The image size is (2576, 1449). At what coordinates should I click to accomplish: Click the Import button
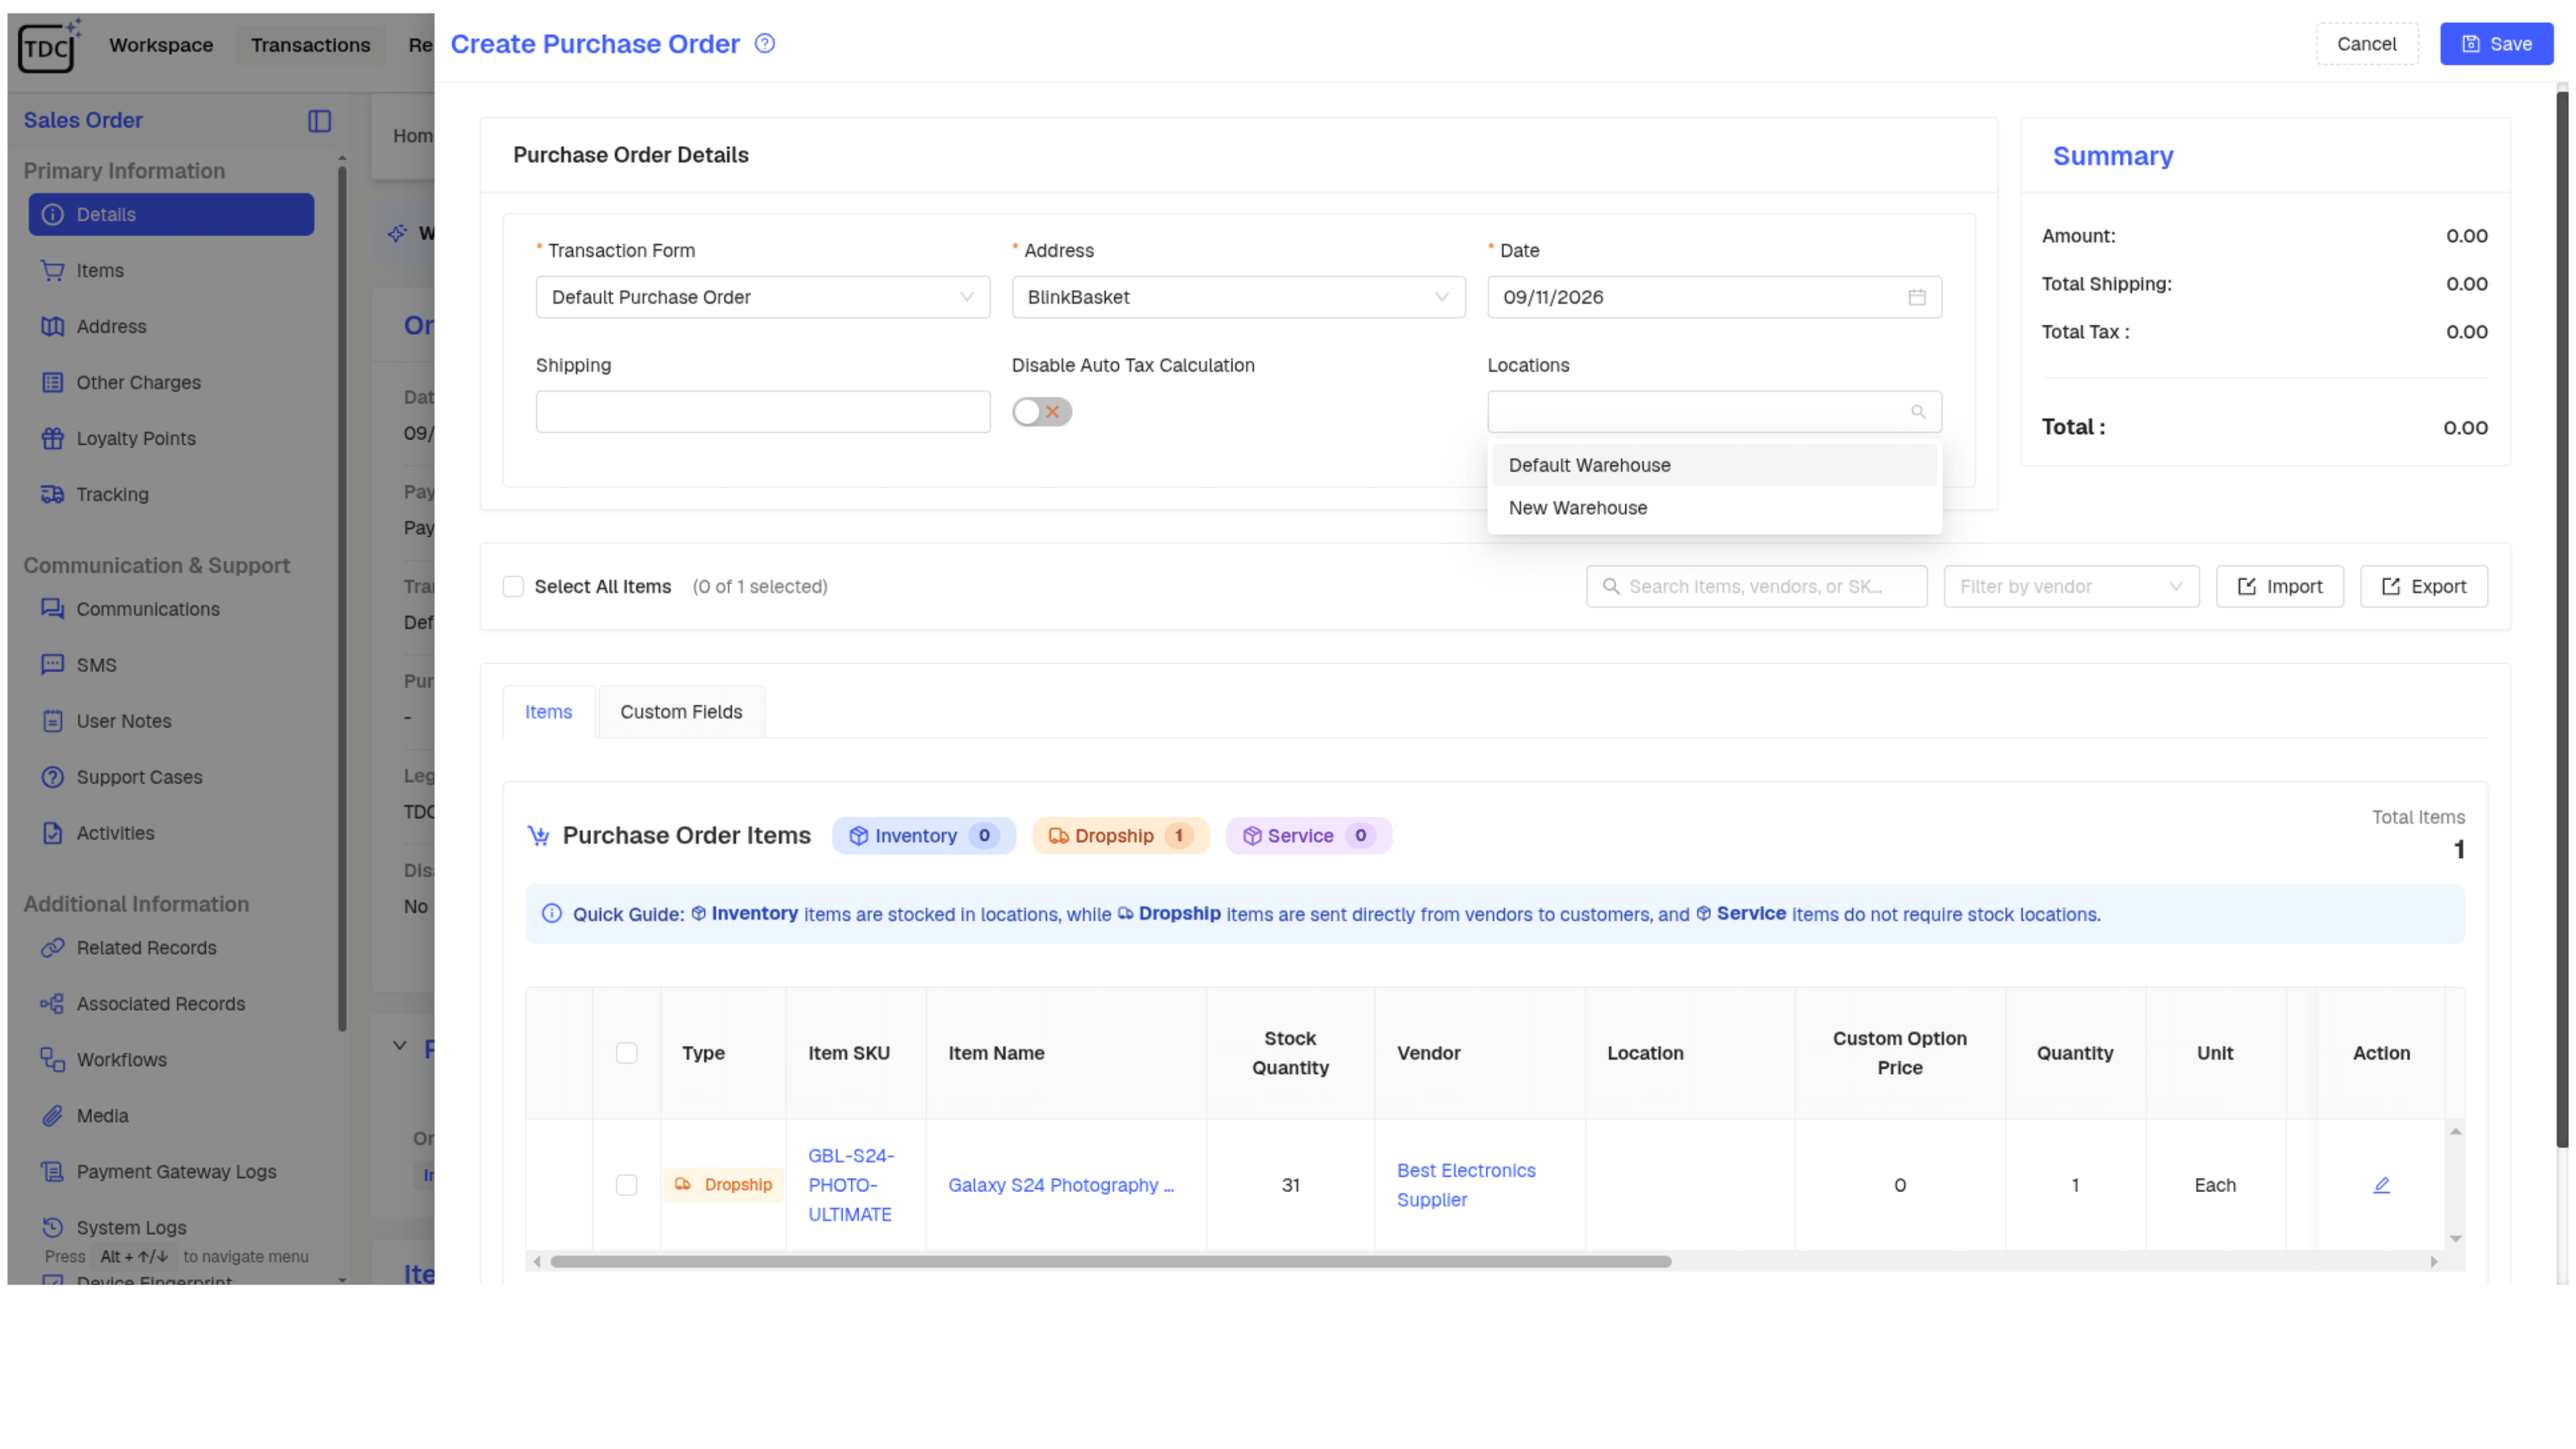2279,587
